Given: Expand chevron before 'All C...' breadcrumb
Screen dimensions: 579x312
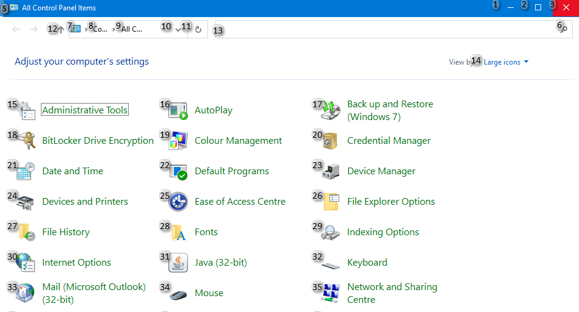Looking at the screenshot, I should pyautogui.click(x=113, y=29).
